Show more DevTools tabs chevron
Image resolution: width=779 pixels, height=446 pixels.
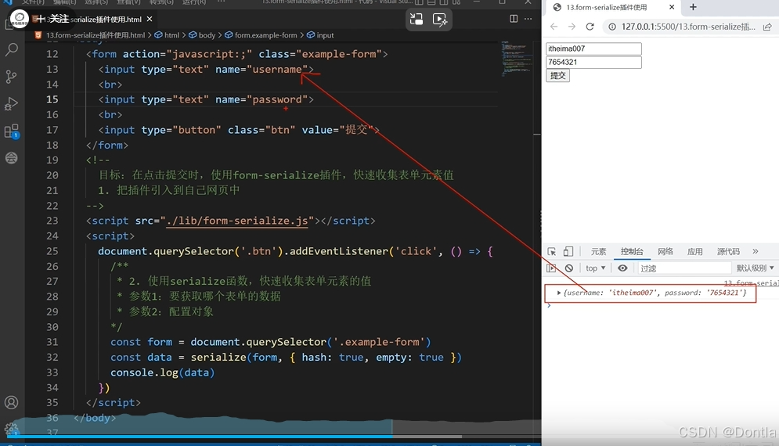pos(756,251)
